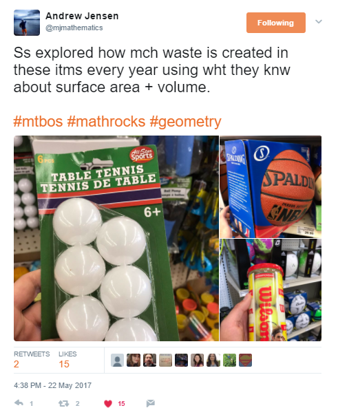Open the Superman logo liker avatar

(x=245, y=361)
